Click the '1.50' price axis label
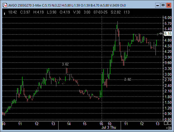174x132 pixels. [x=168, y=103]
